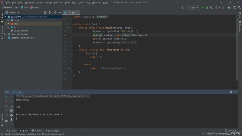
Task: Click Print icon in Run panel
Action: click(x=11, y=115)
